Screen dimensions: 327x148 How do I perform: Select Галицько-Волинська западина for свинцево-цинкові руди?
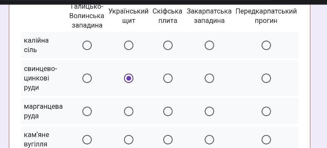pyautogui.click(x=87, y=78)
